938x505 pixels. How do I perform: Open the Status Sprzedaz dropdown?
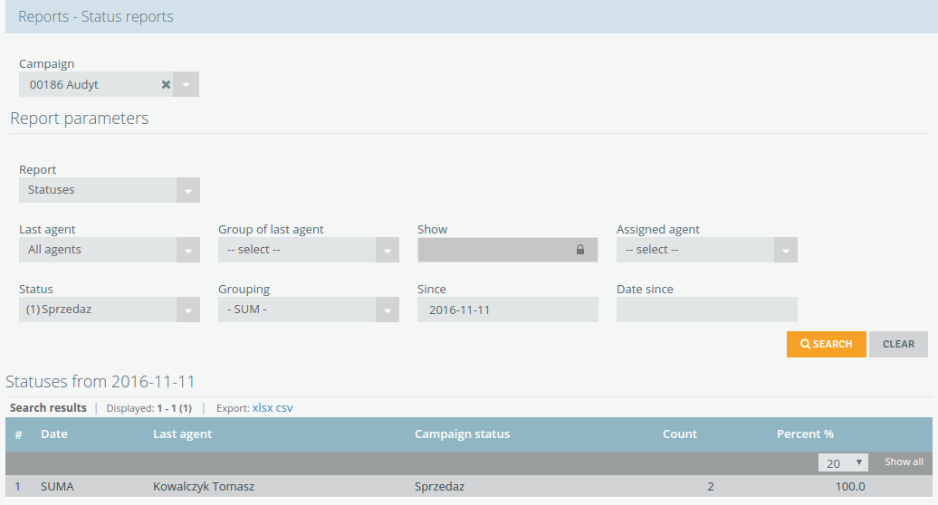110,310
